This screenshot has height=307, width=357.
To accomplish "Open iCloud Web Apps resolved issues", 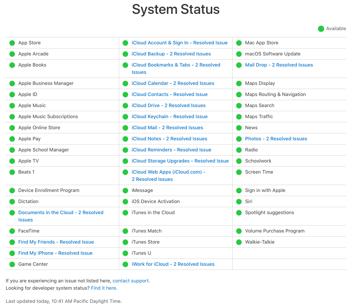I will click(168, 175).
